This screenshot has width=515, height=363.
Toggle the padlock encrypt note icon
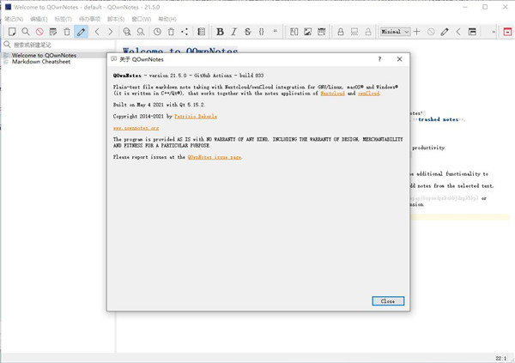coord(341,32)
